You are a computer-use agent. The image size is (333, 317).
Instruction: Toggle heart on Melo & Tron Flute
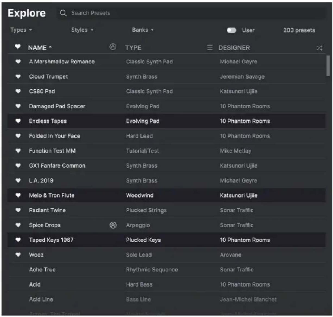[x=18, y=195]
